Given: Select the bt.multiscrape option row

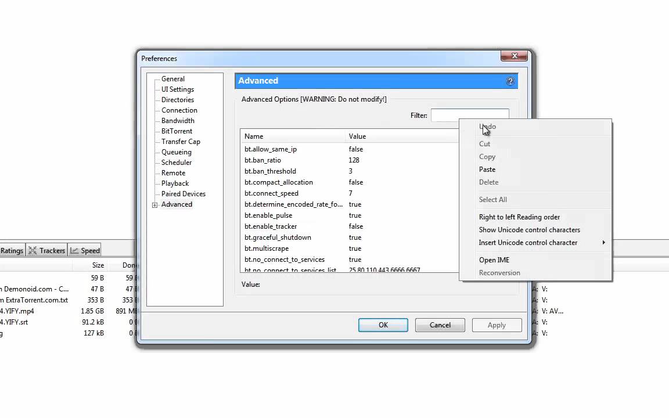Looking at the screenshot, I should pos(350,248).
